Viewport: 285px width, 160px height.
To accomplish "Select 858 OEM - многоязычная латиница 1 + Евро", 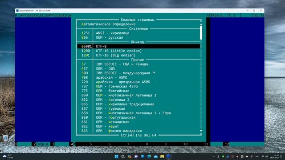I will pos(138,113).
